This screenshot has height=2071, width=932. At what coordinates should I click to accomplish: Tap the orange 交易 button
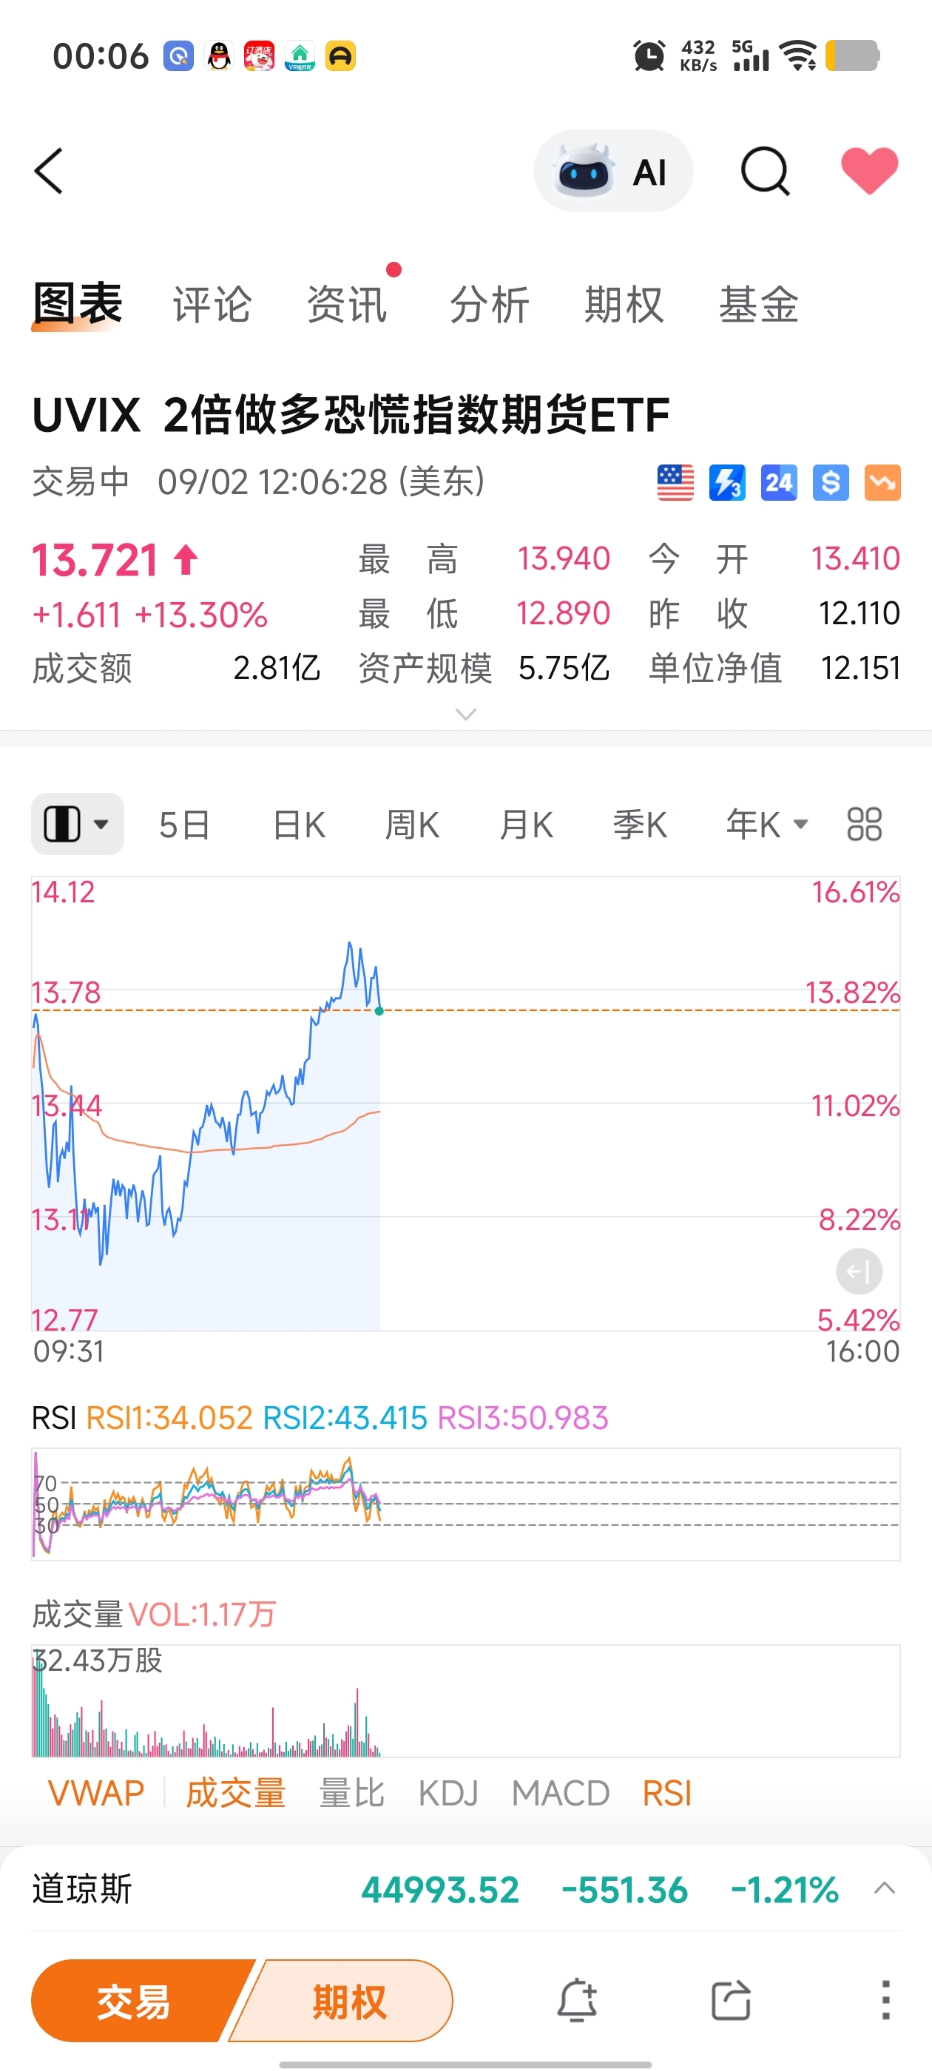(135, 2001)
